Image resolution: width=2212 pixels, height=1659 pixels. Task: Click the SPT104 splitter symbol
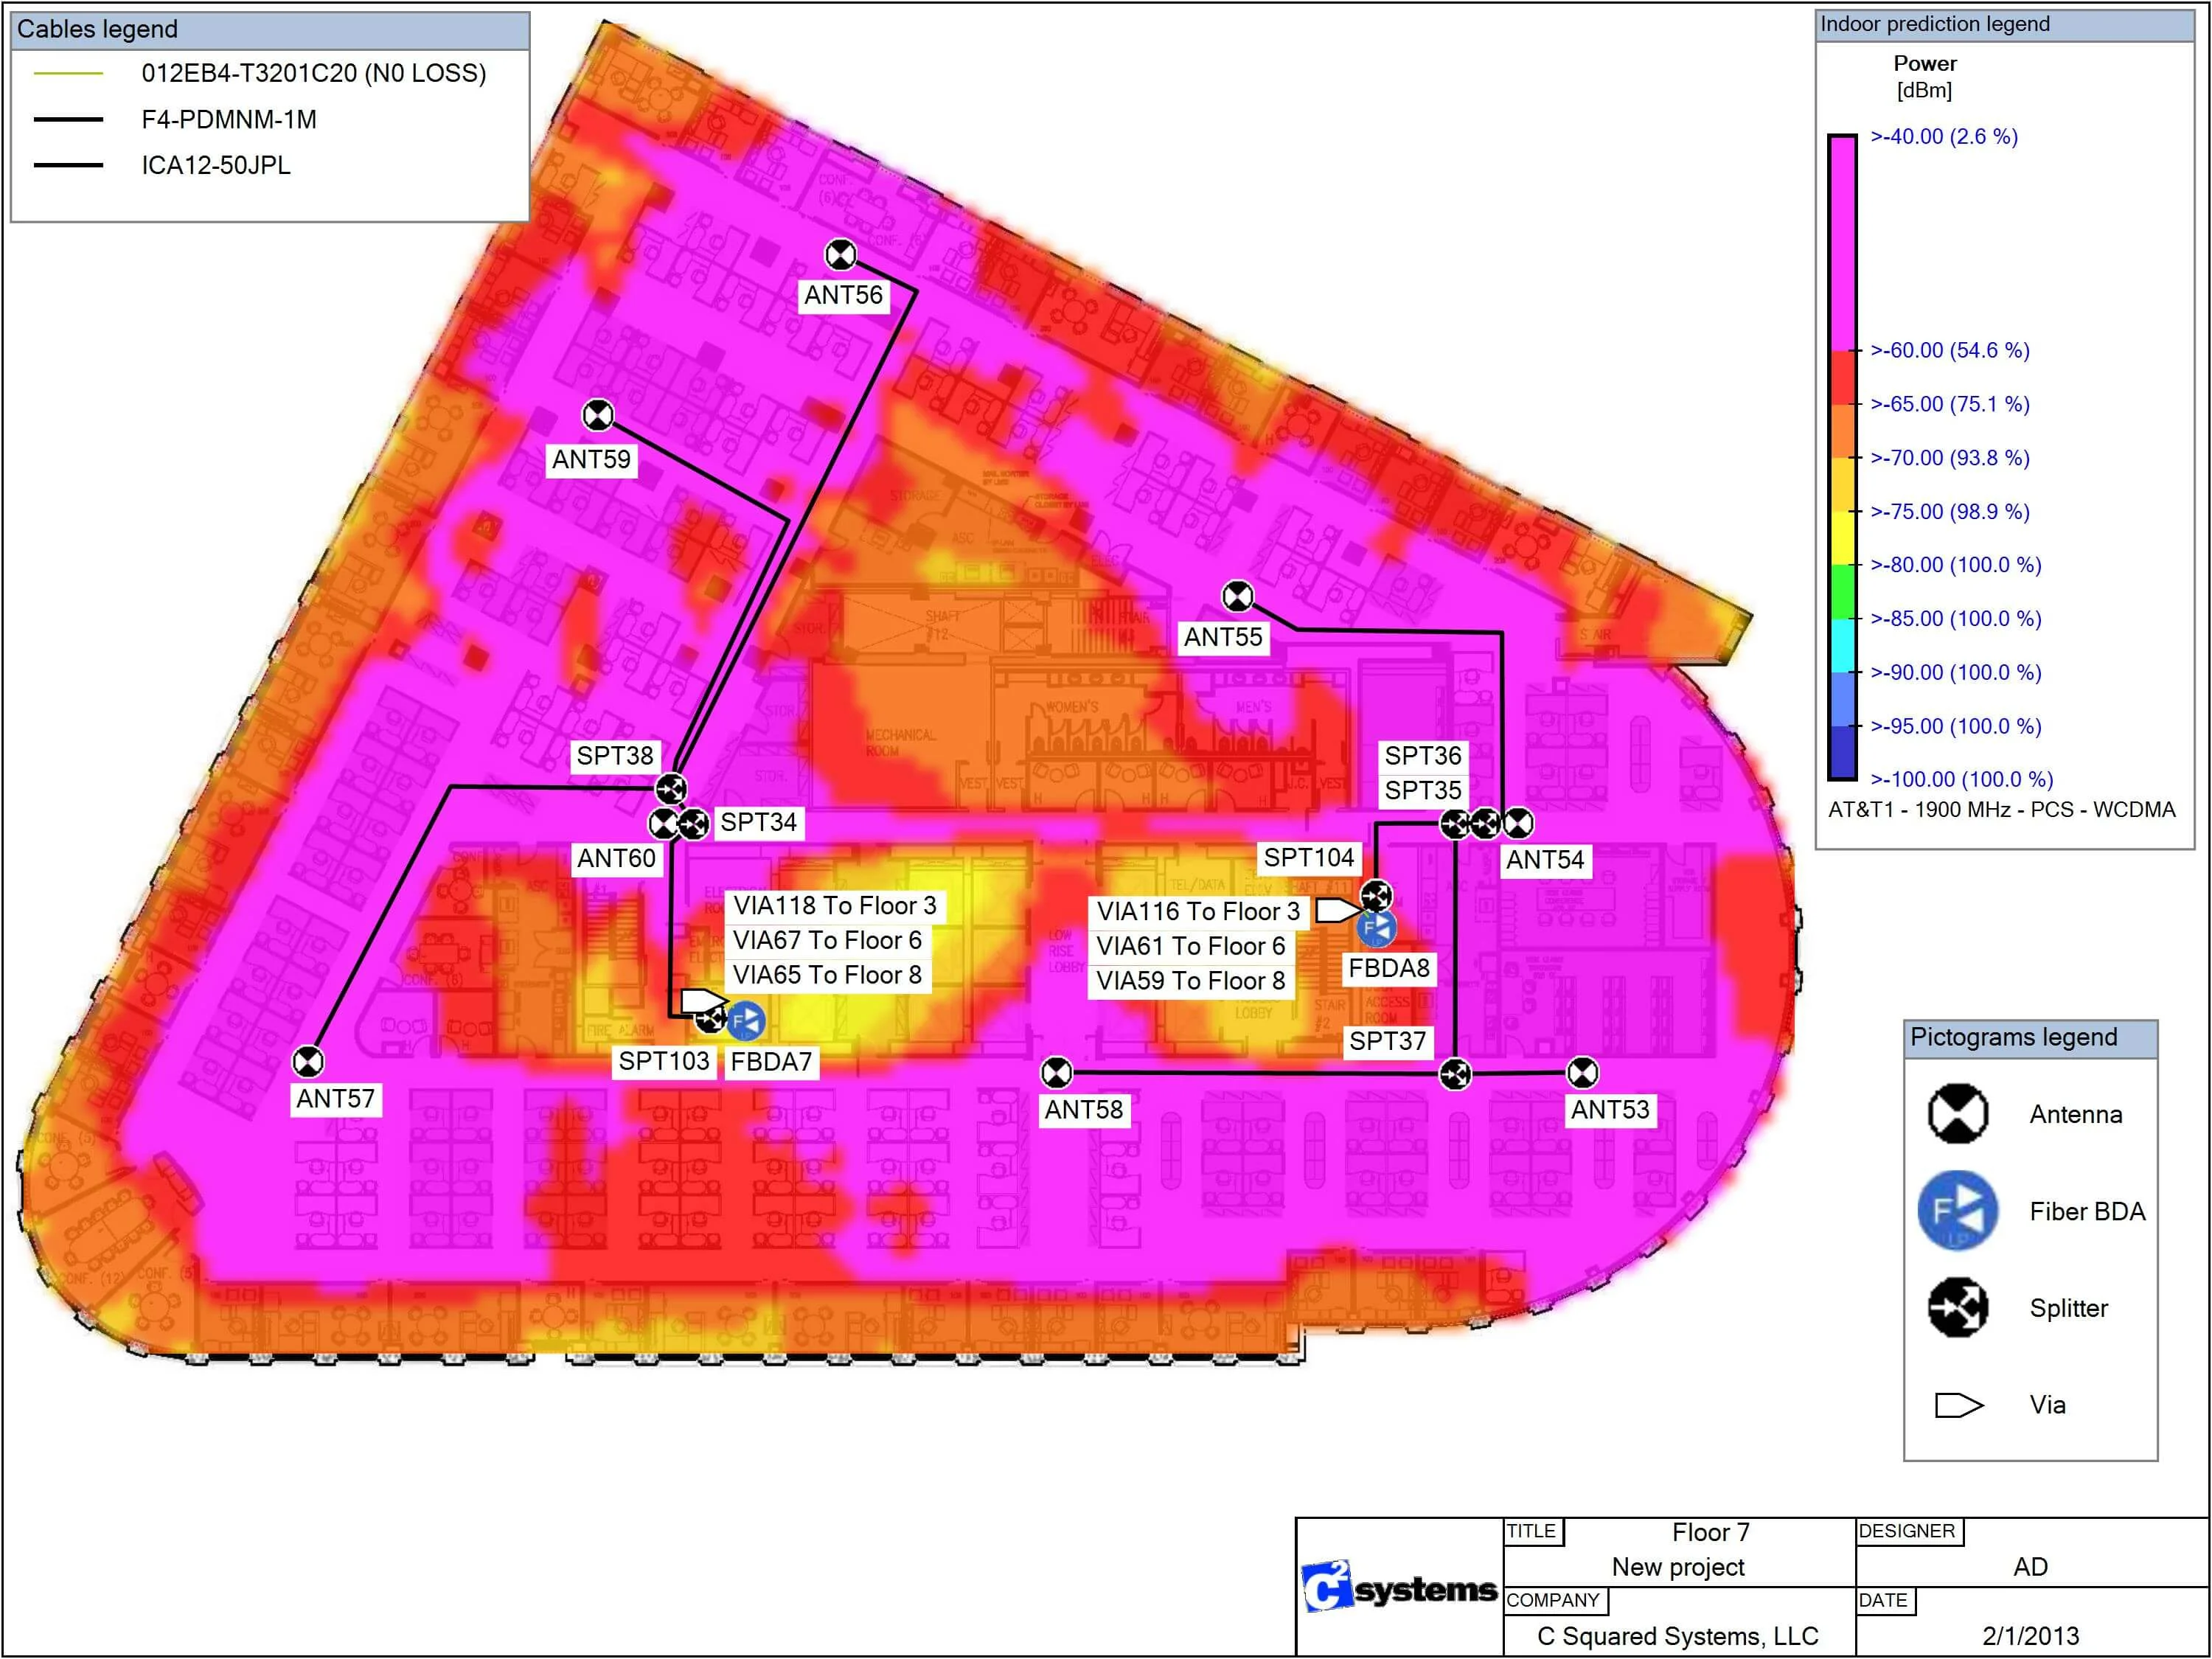click(1376, 895)
